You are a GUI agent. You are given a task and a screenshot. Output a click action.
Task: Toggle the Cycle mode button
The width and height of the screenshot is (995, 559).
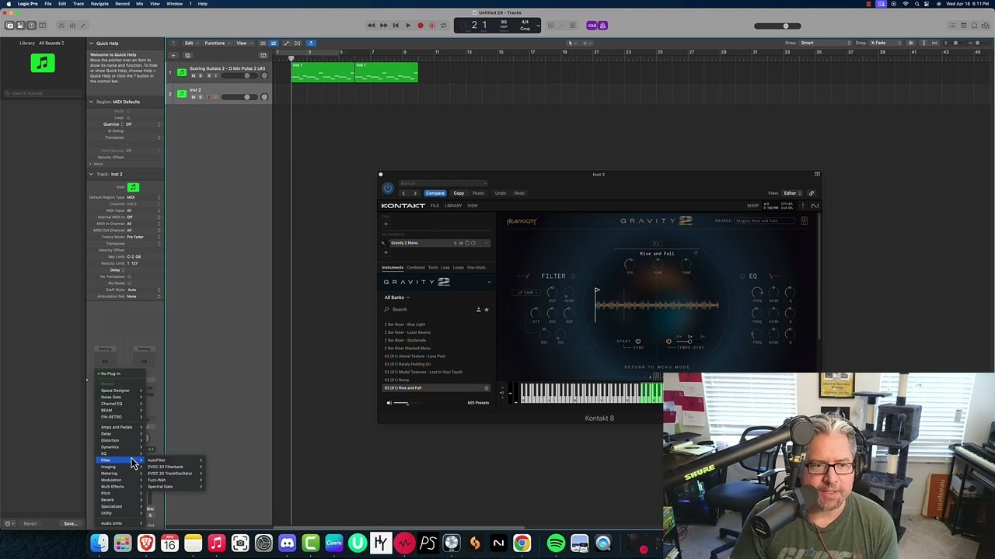[x=444, y=26]
